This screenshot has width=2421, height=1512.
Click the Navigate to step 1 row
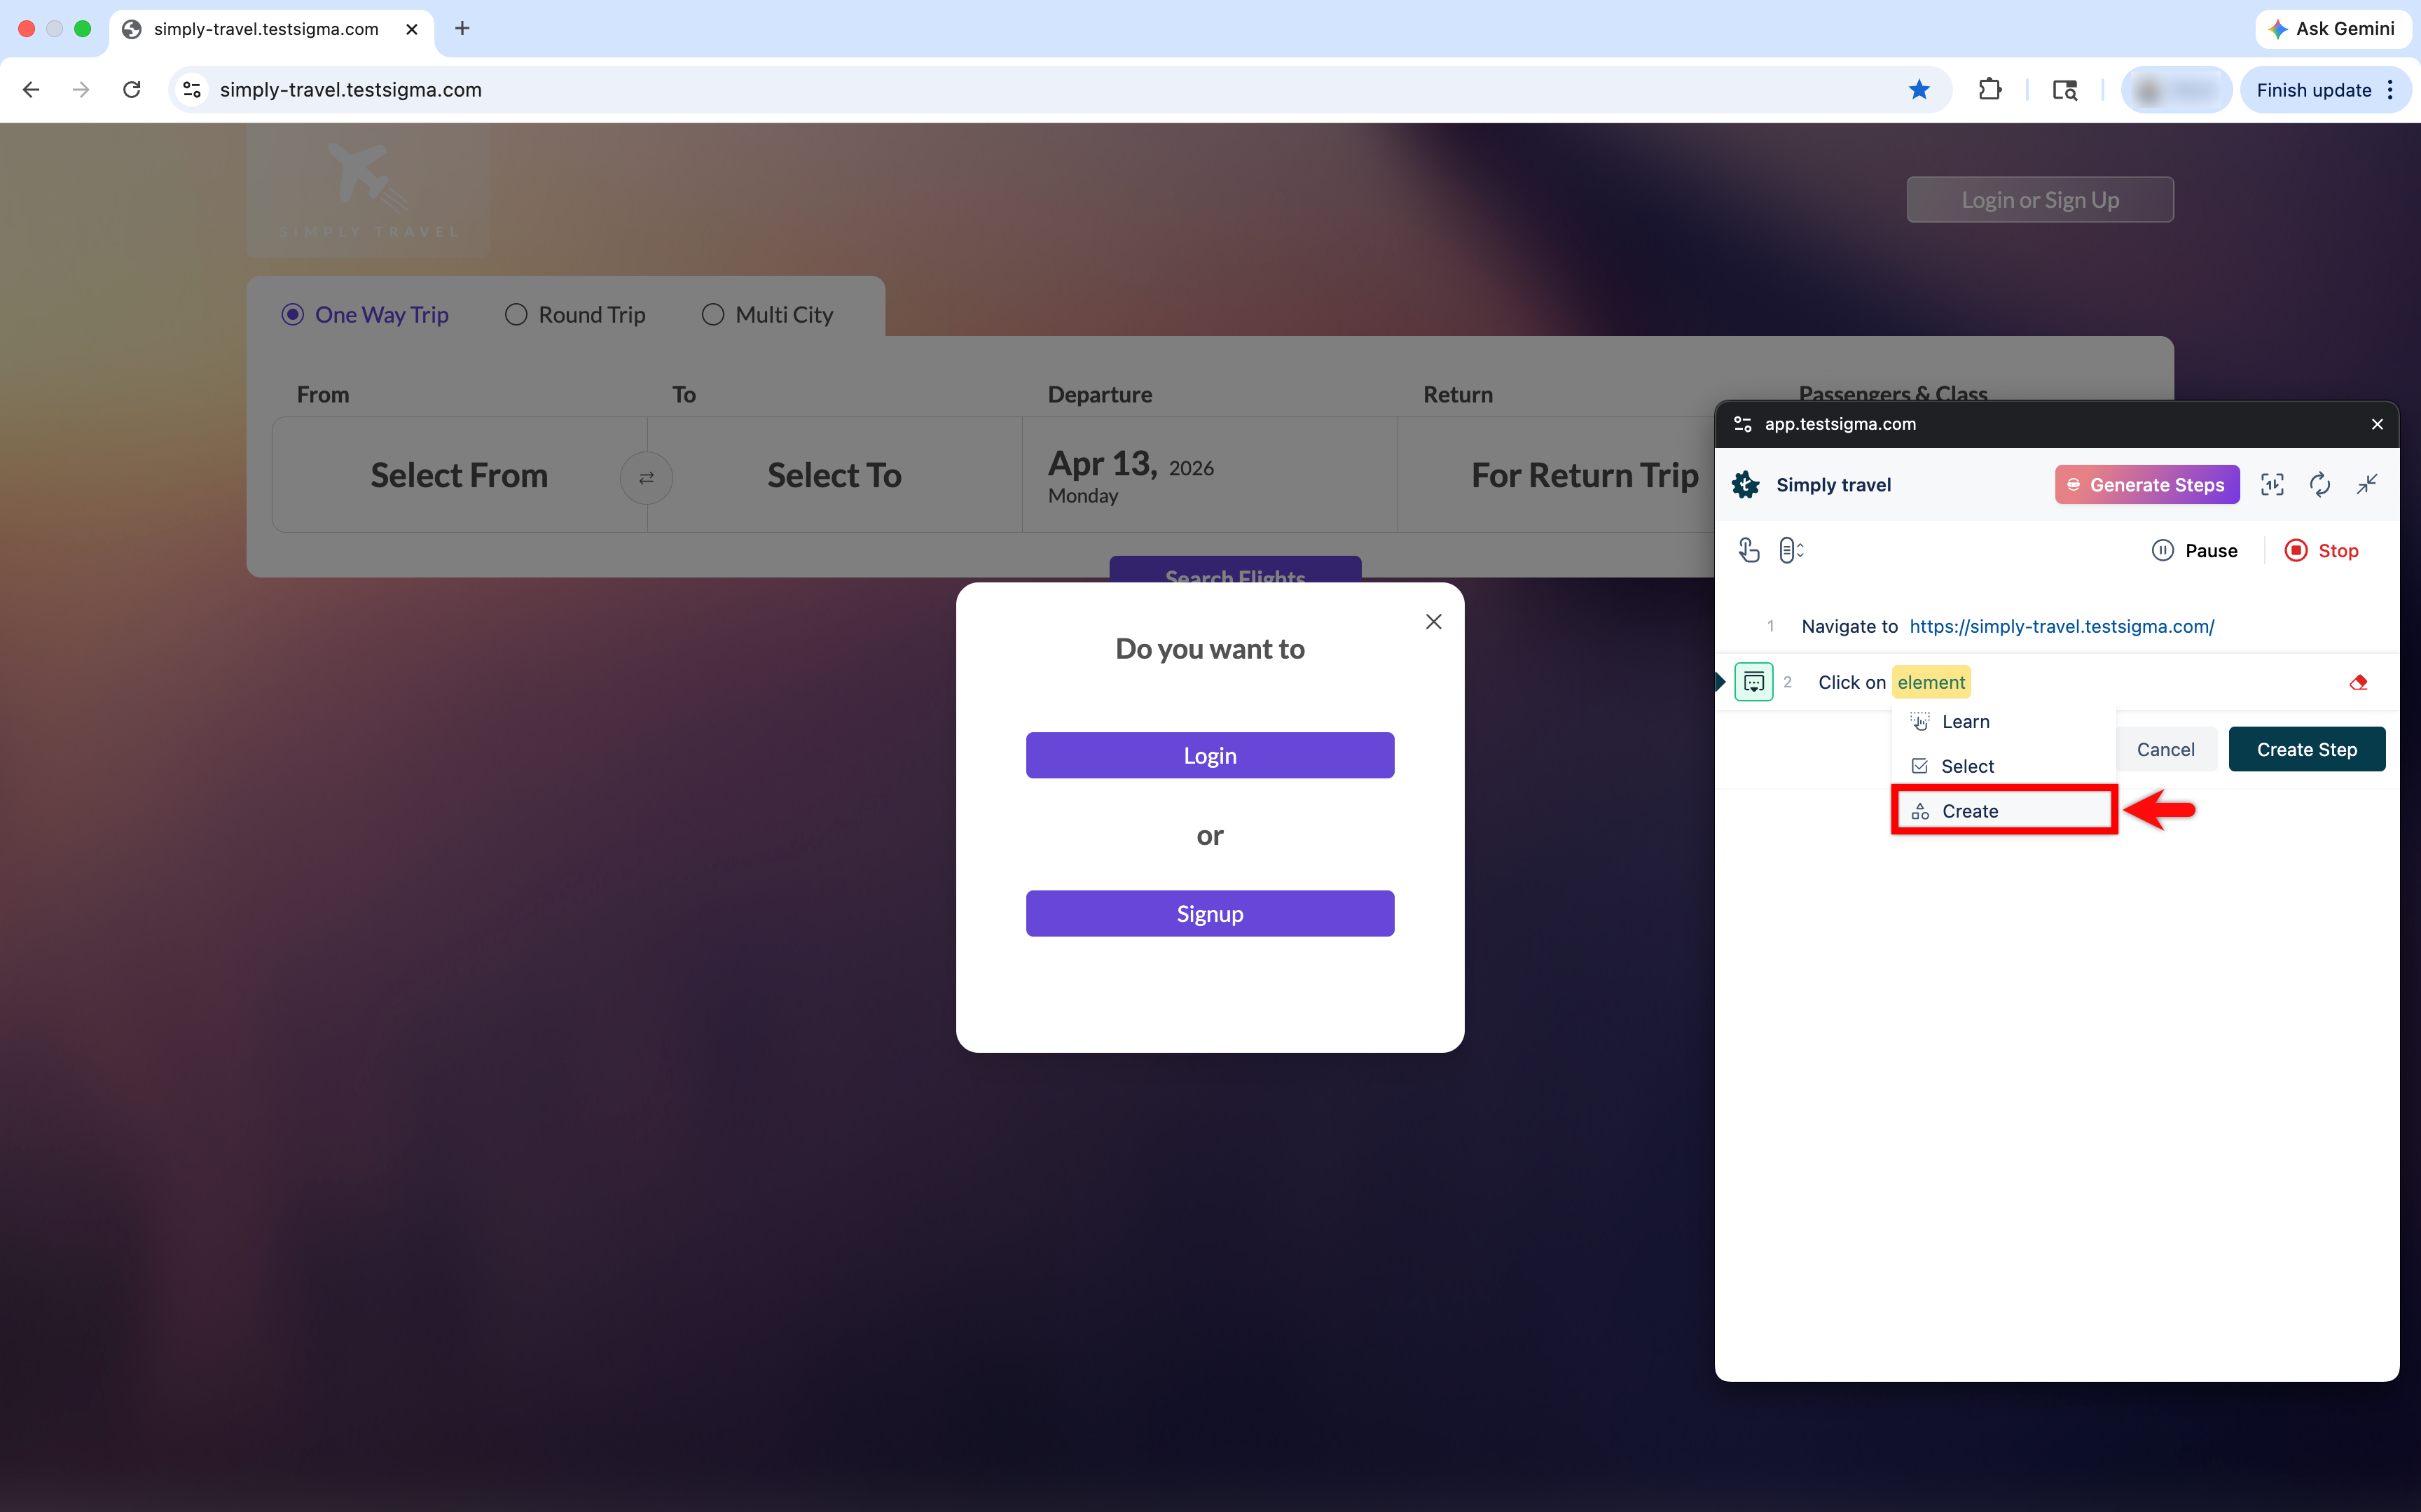point(2057,626)
